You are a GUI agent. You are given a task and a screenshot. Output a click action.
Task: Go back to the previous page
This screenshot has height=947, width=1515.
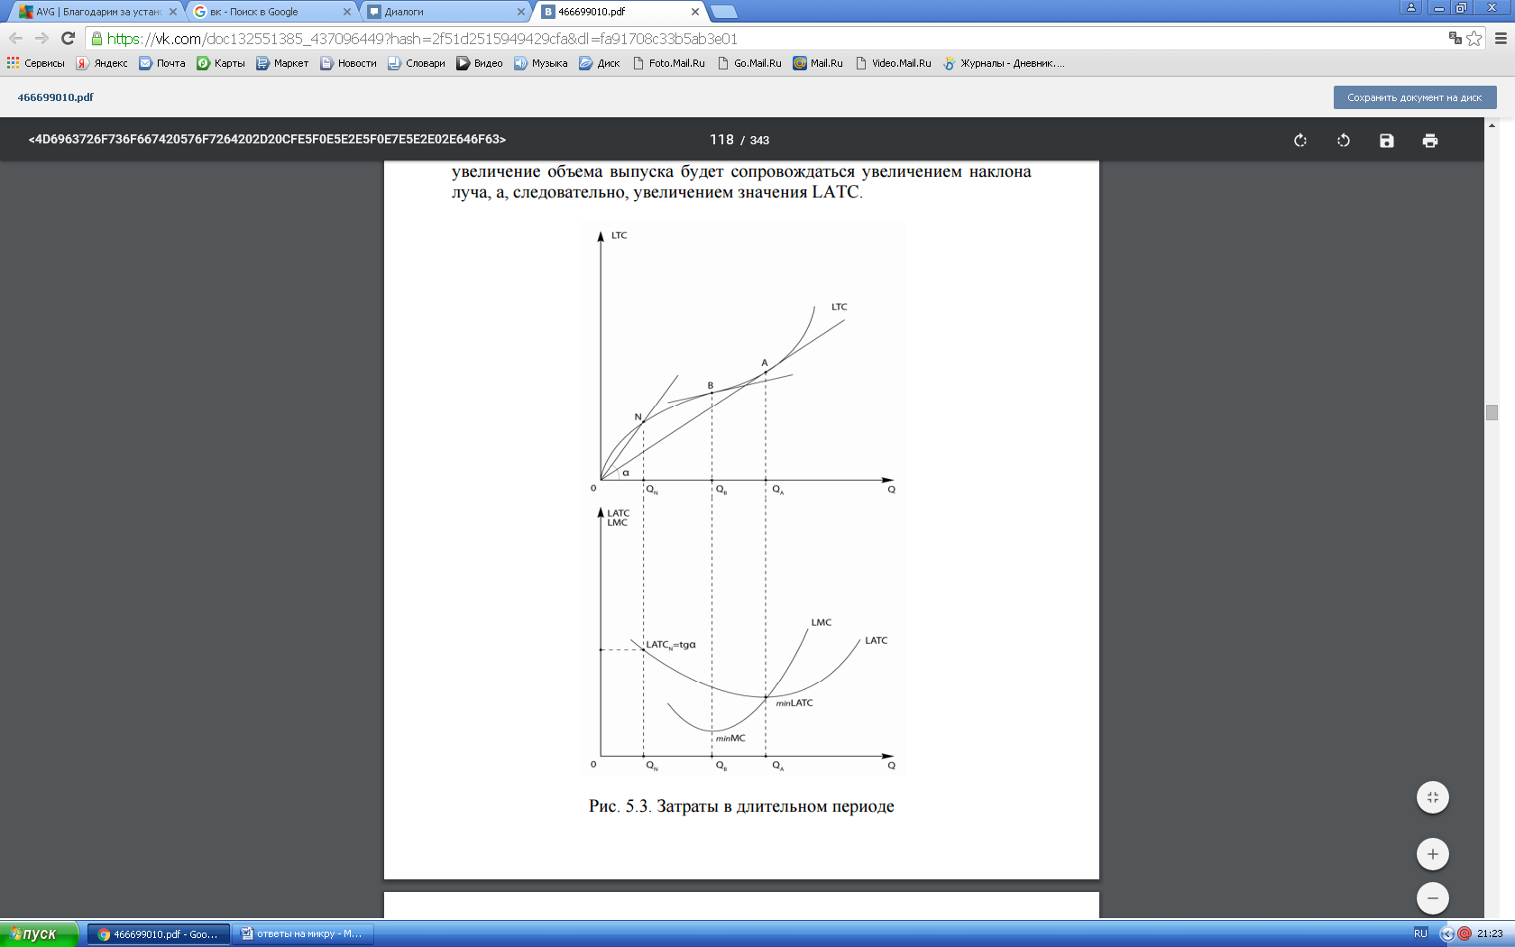coord(15,38)
